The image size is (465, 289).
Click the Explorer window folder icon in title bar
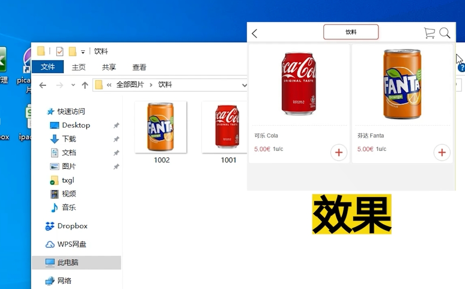pos(41,51)
